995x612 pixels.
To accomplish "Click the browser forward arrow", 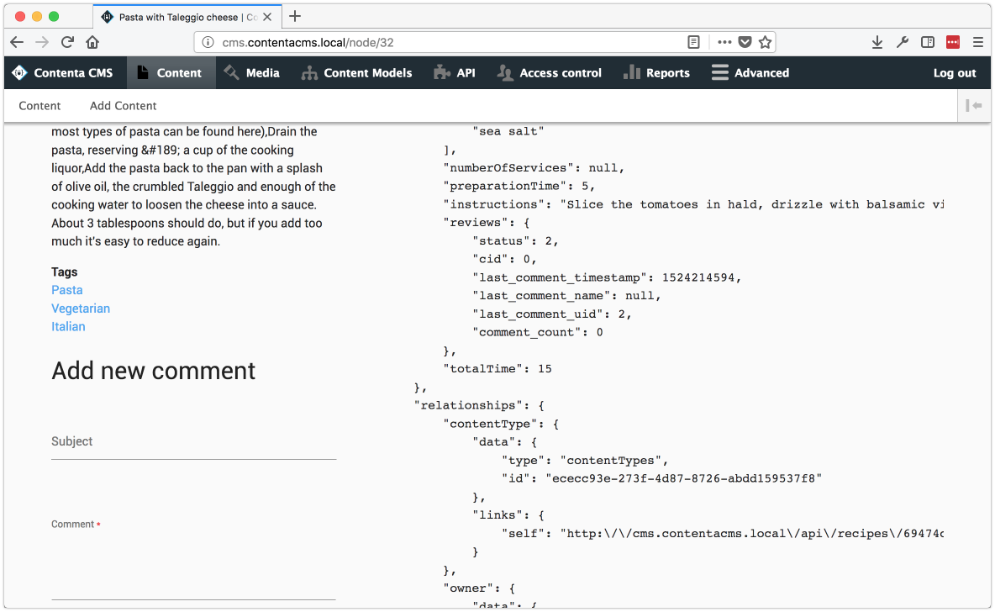I will pyautogui.click(x=42, y=43).
